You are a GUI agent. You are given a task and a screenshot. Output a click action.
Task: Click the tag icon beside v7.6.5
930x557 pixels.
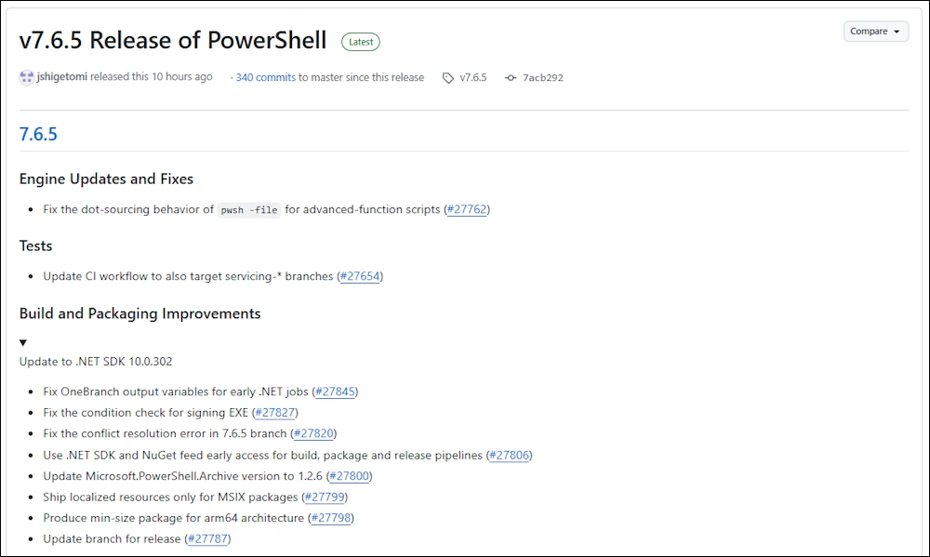coord(448,78)
